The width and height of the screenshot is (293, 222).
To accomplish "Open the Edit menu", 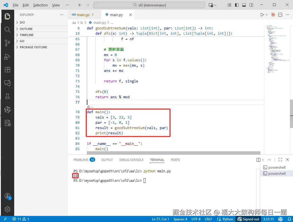I will click(26, 5).
